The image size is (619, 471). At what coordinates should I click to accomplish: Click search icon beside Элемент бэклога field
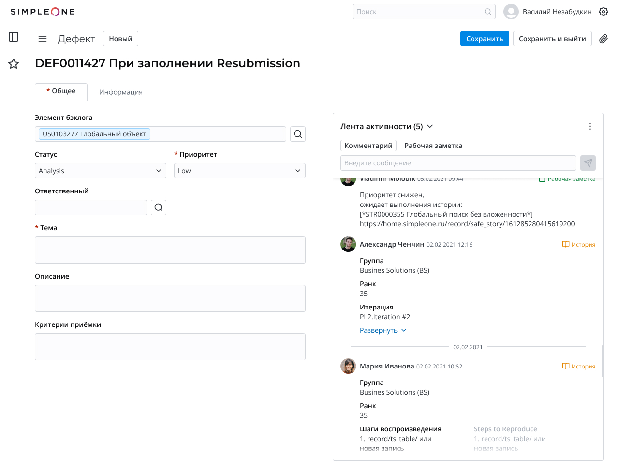(298, 134)
